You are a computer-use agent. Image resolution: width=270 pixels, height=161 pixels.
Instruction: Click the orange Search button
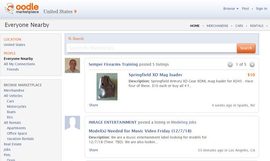pos(246,48)
